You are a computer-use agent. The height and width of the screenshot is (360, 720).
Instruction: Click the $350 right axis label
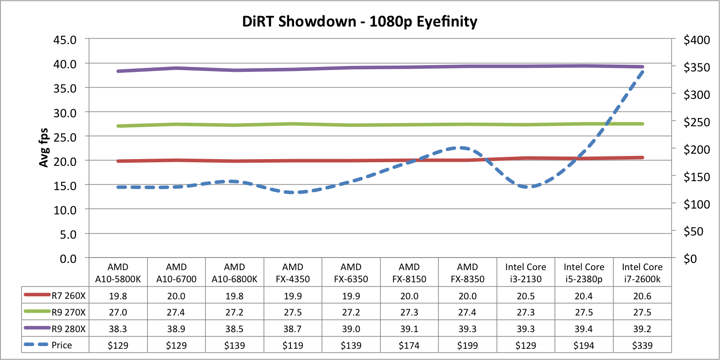pos(697,67)
